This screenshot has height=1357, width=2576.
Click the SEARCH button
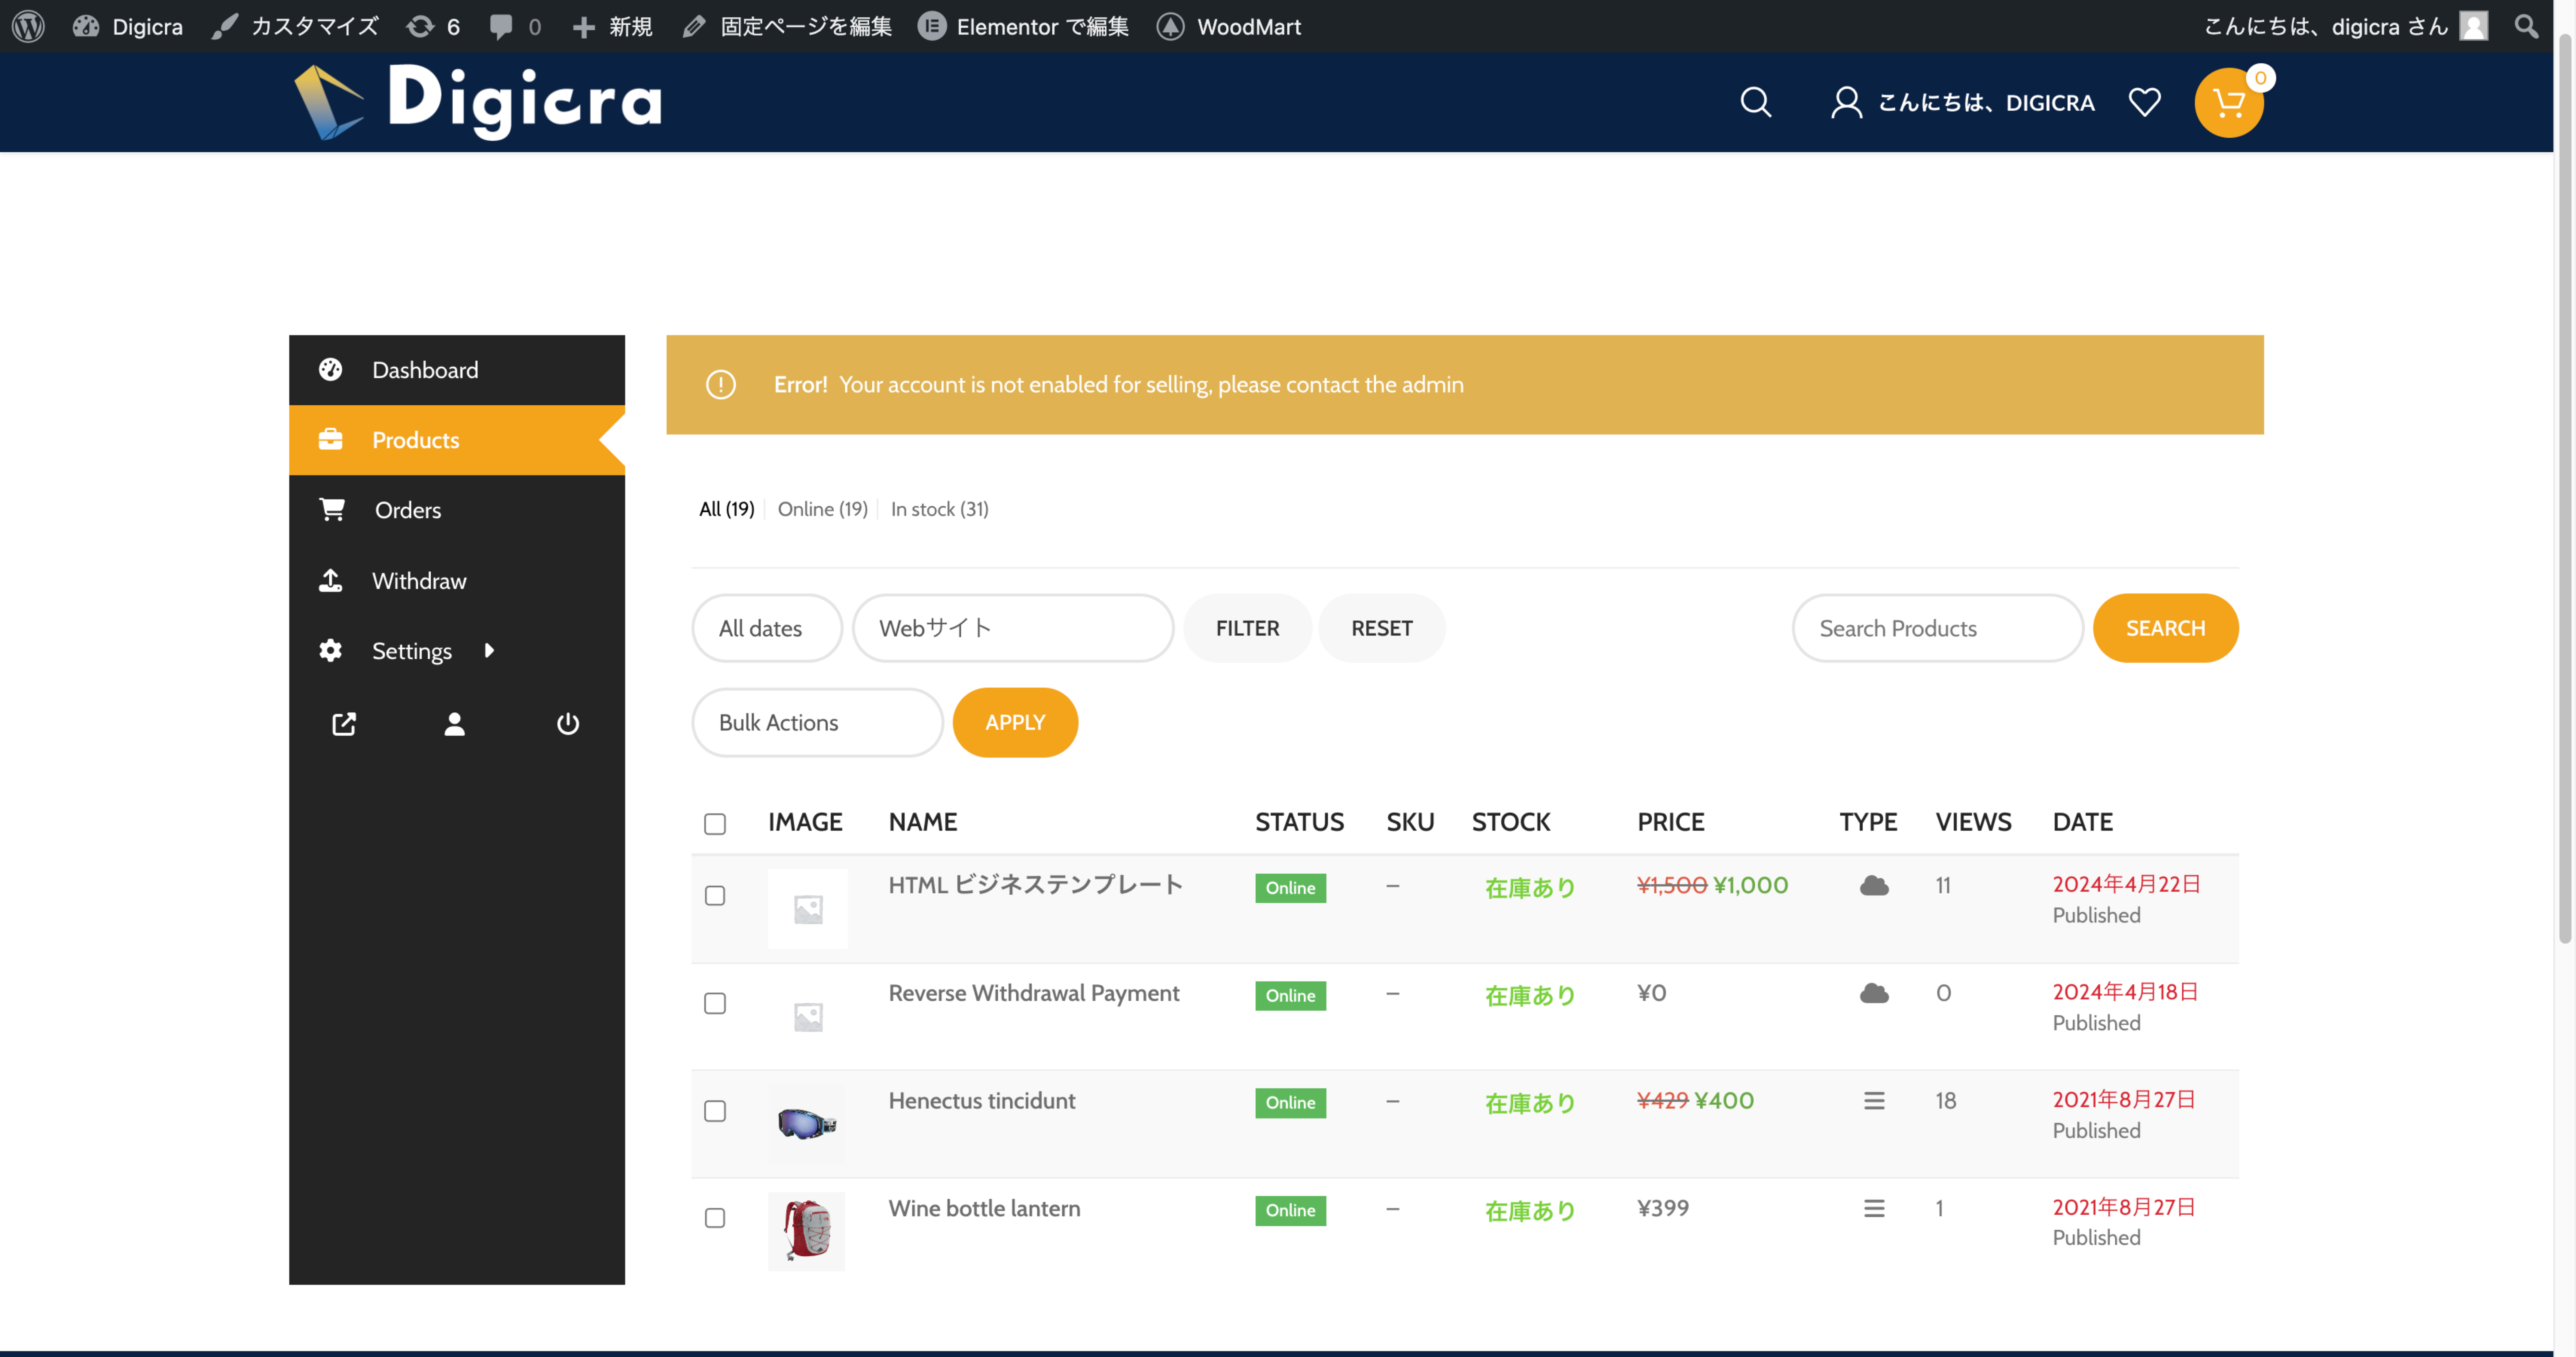pyautogui.click(x=2165, y=628)
